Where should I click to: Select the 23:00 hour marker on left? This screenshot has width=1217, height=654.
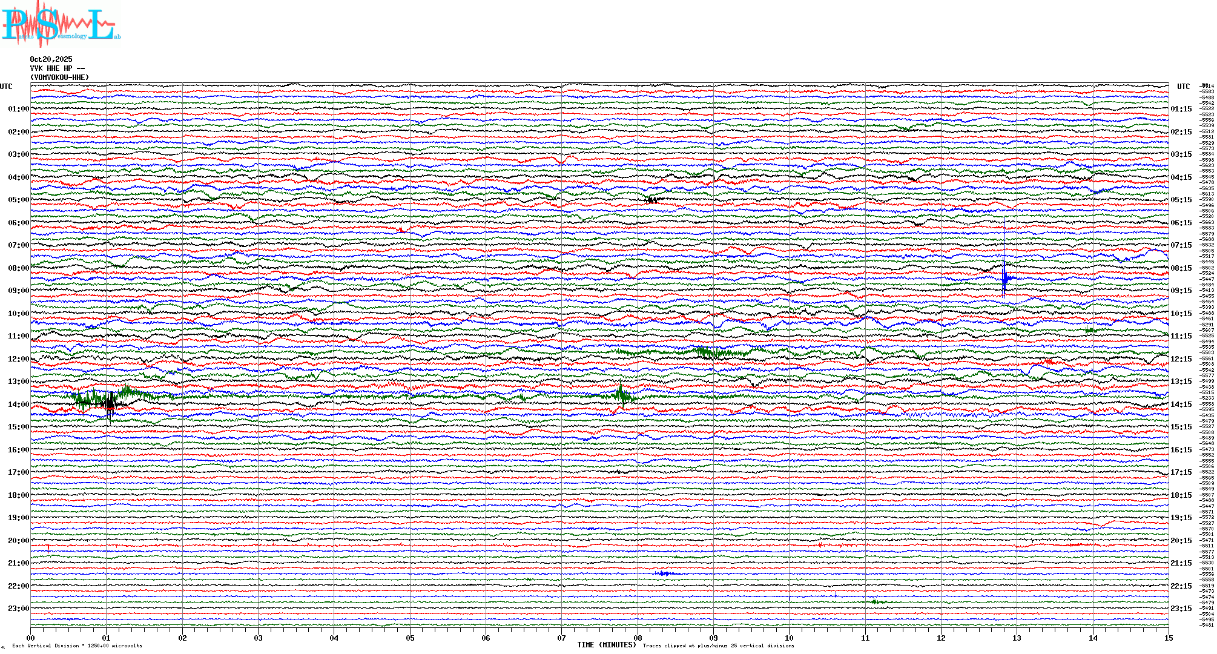coord(18,609)
